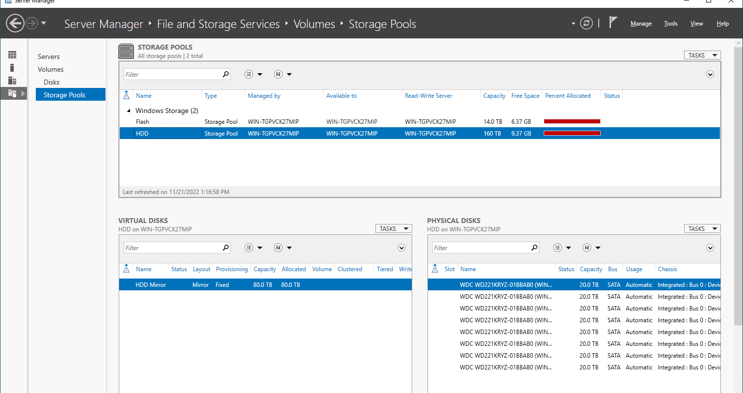
Task: Sort storage pools by Managed by column
Action: click(264, 96)
